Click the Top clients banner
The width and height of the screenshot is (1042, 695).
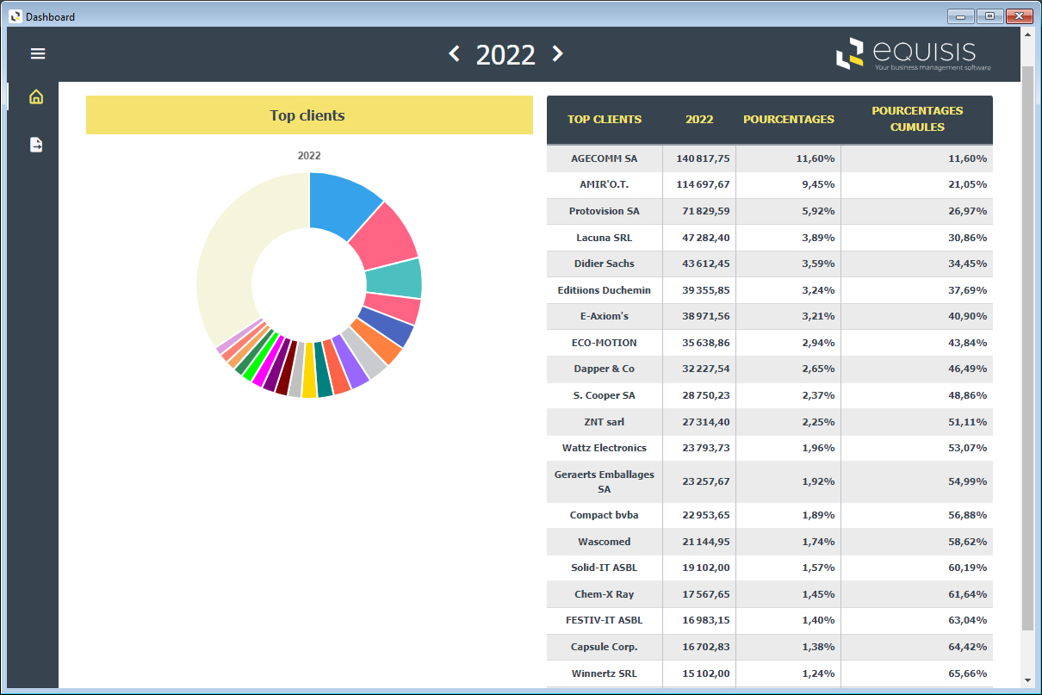pos(309,115)
